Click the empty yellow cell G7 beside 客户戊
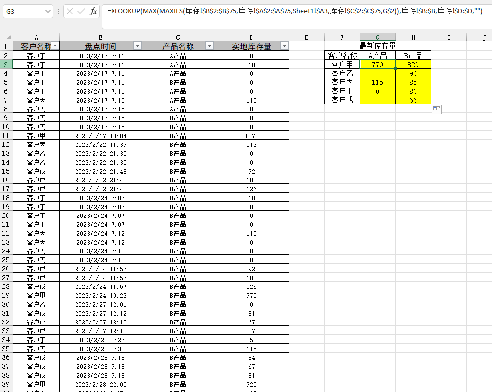Screen dimensions: 492x392 378,100
